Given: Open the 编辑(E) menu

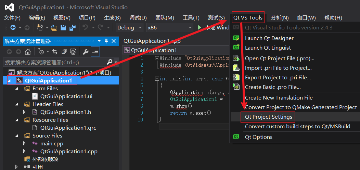Looking at the screenshot, I should click(37, 18).
